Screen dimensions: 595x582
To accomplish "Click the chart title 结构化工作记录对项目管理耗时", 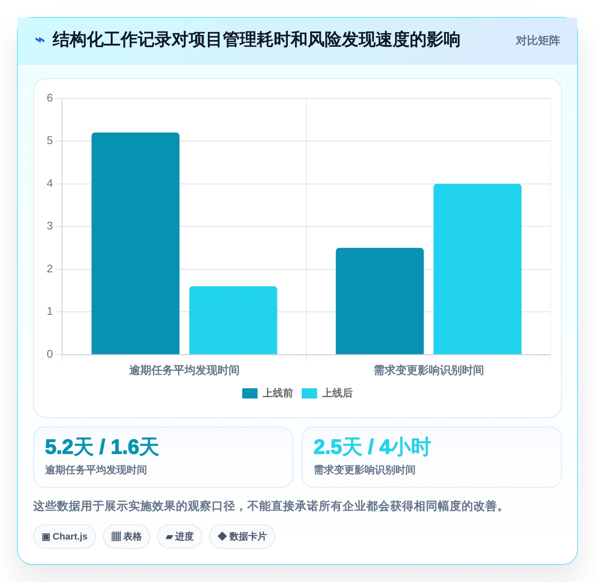I will tap(256, 40).
